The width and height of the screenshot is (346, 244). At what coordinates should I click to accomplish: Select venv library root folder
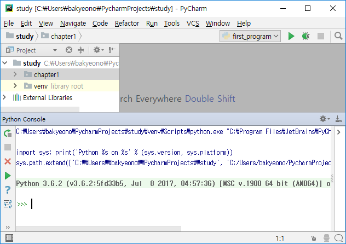(x=60, y=86)
